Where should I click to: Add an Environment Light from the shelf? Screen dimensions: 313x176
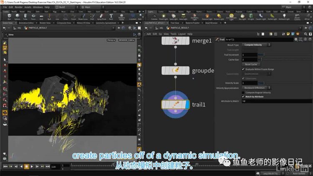pos(231,17)
